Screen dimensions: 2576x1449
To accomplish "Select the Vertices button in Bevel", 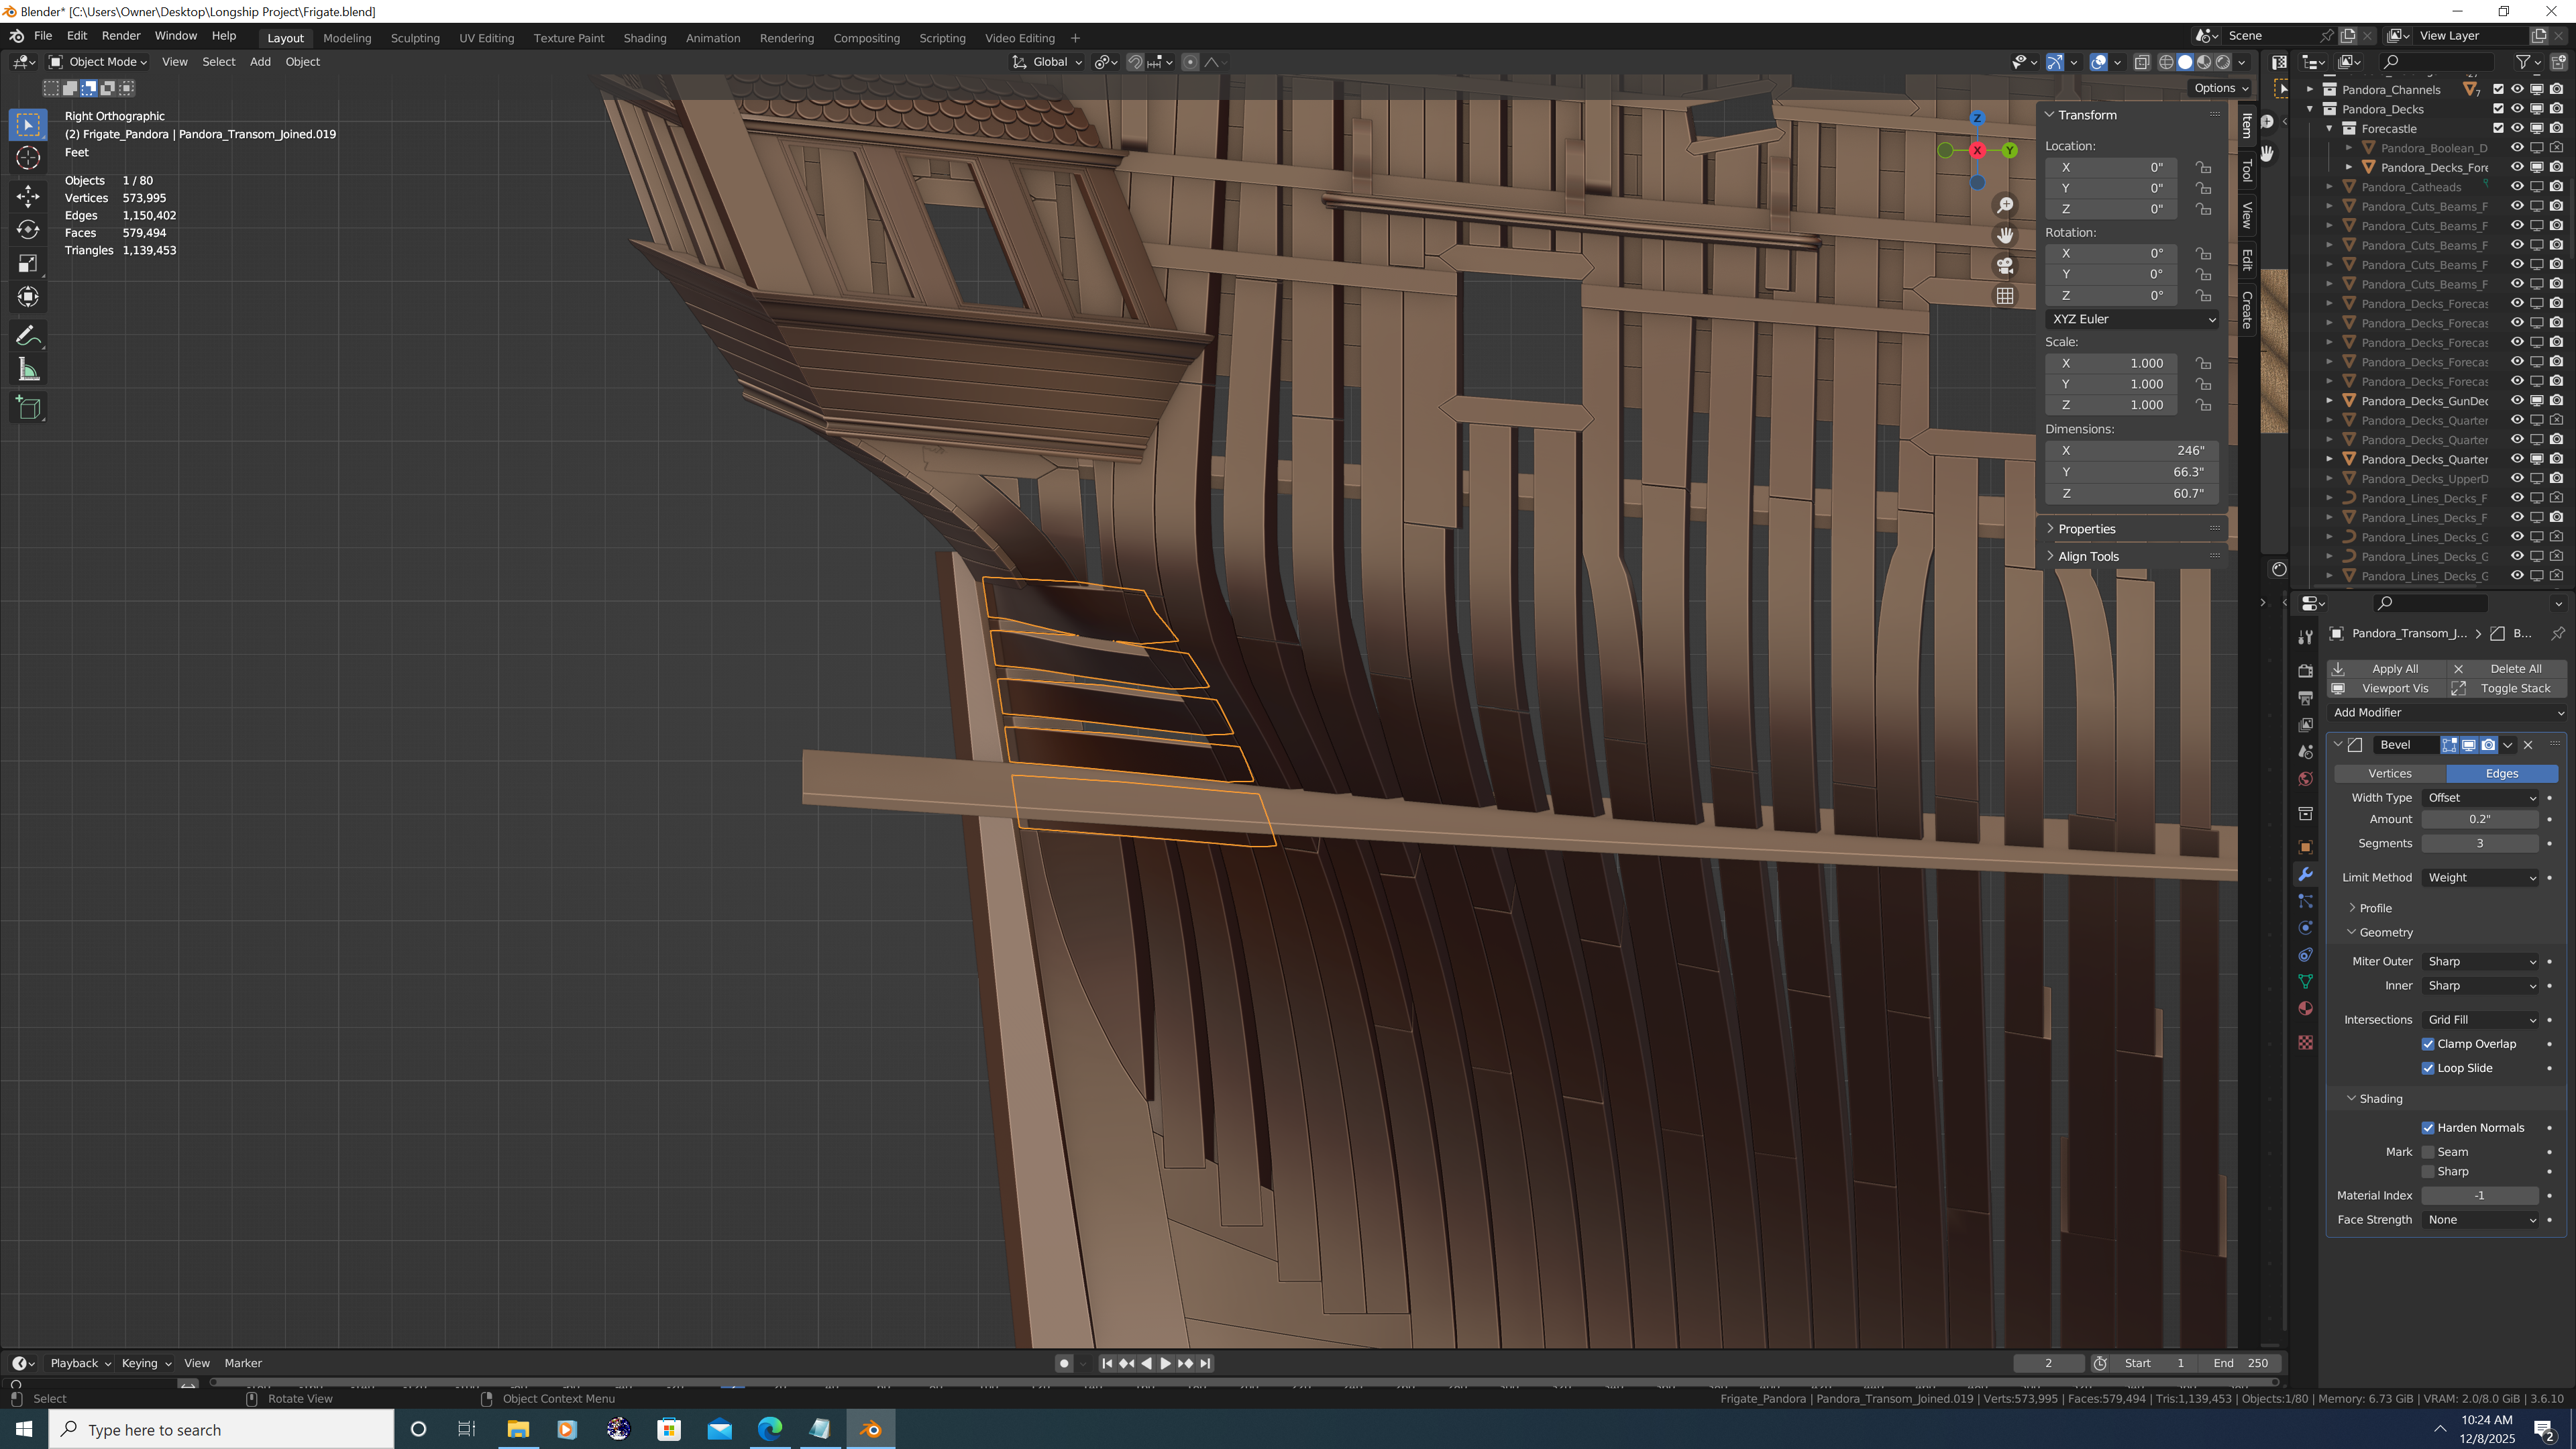I will (2389, 774).
